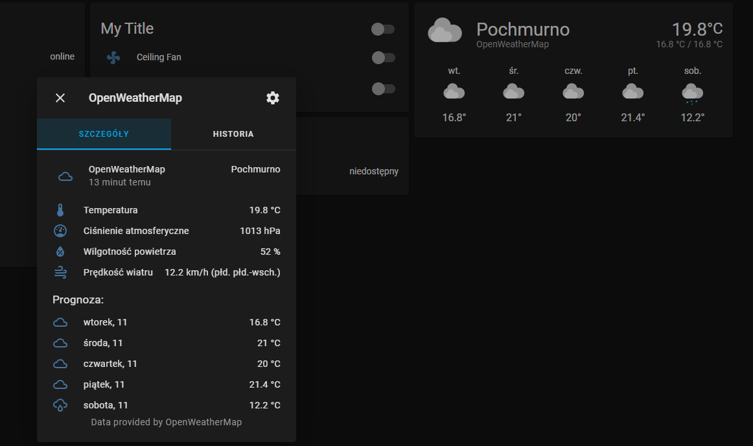
Task: Click the 52 % humidity value
Action: coord(270,252)
